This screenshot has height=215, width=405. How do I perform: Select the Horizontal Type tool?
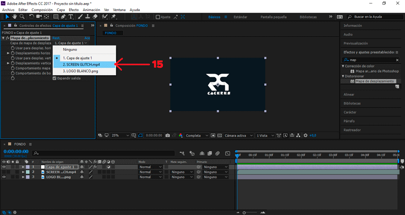pos(71,17)
